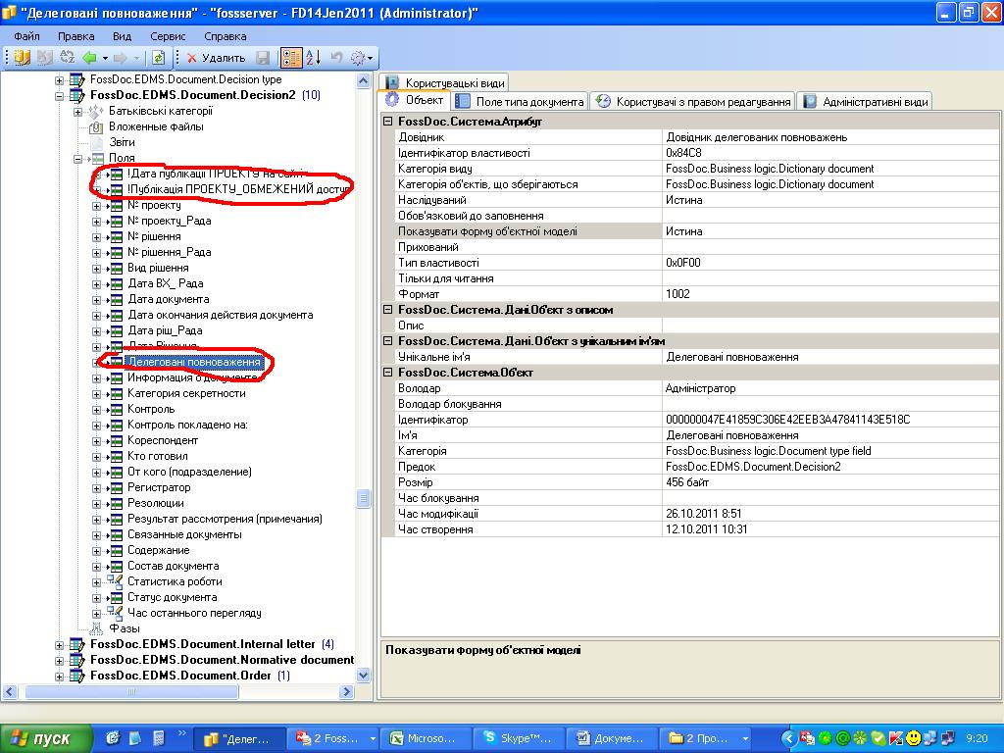This screenshot has width=1004, height=753.
Task: Open the Back arrow history dropdown
Action: click(105, 58)
